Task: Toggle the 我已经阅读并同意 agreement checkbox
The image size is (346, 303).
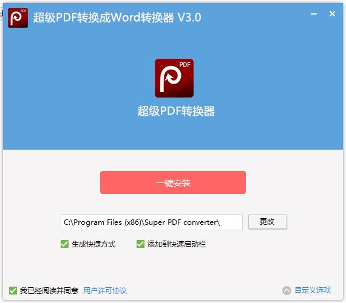Action: click(x=13, y=291)
